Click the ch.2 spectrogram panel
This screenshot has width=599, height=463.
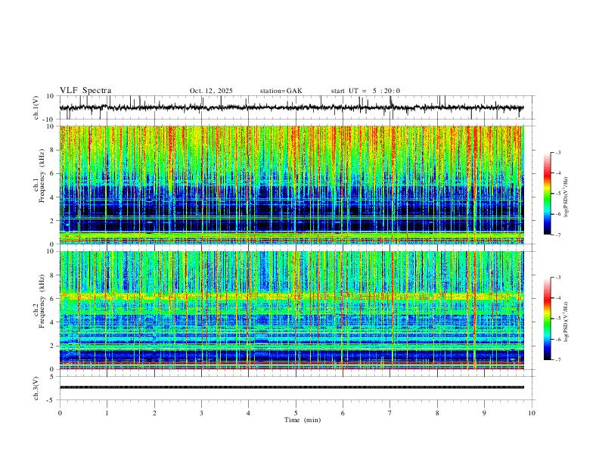[x=292, y=310]
